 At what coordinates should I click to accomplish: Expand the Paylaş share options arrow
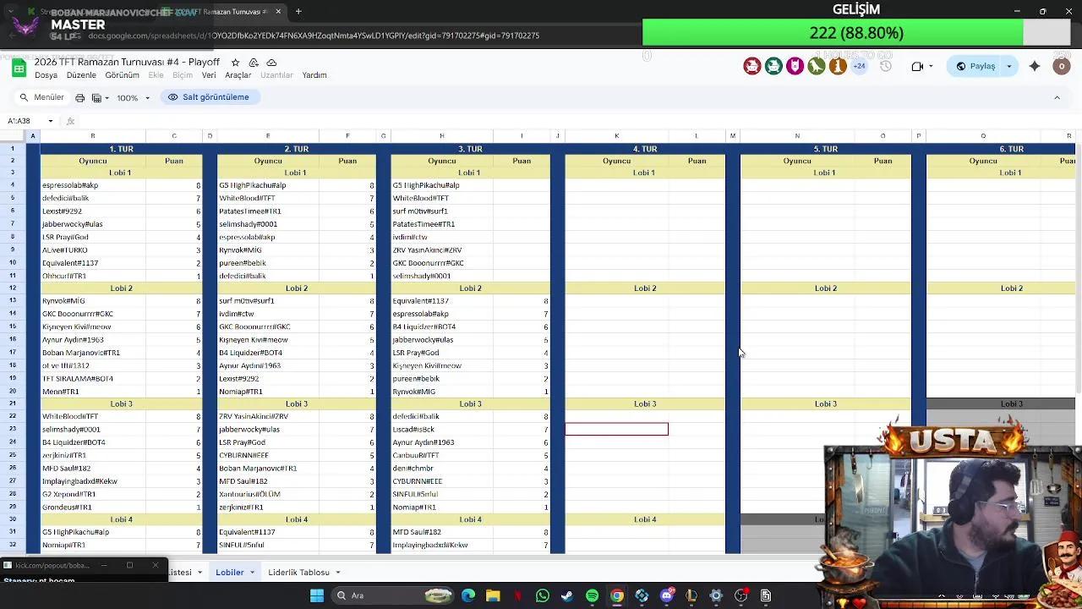[1008, 66]
